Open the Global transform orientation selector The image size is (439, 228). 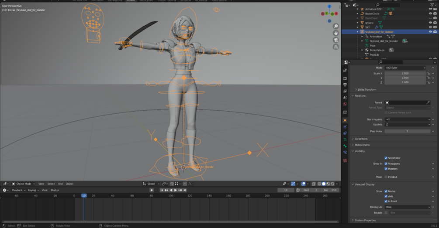(x=151, y=184)
